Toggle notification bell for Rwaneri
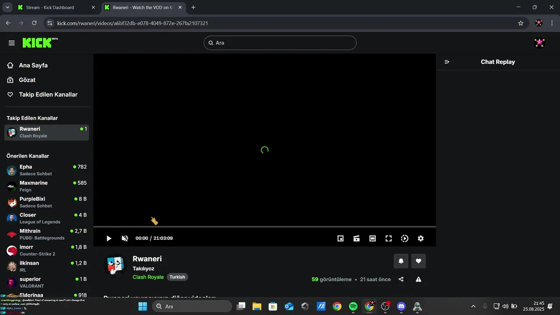 pyautogui.click(x=401, y=261)
